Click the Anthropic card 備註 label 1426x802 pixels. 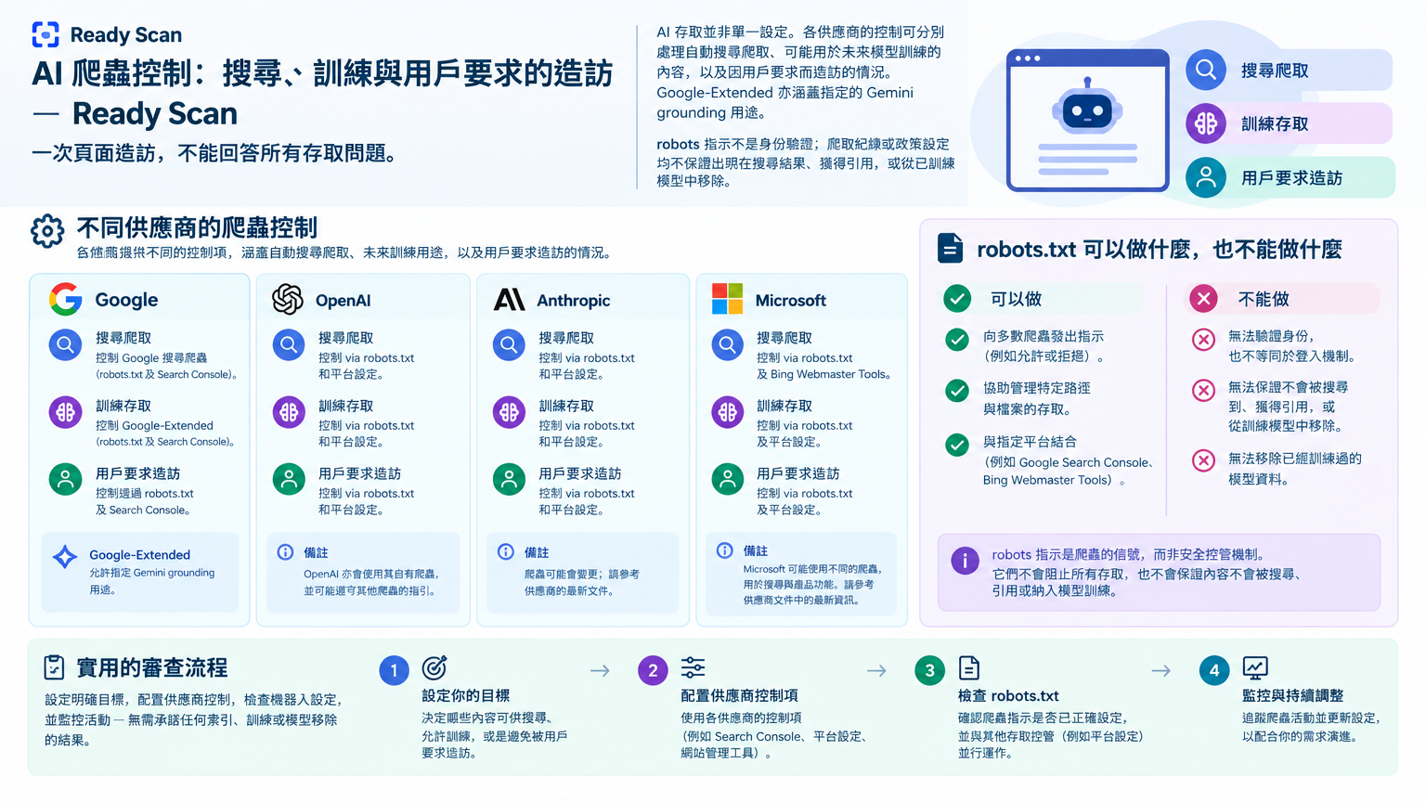536,552
